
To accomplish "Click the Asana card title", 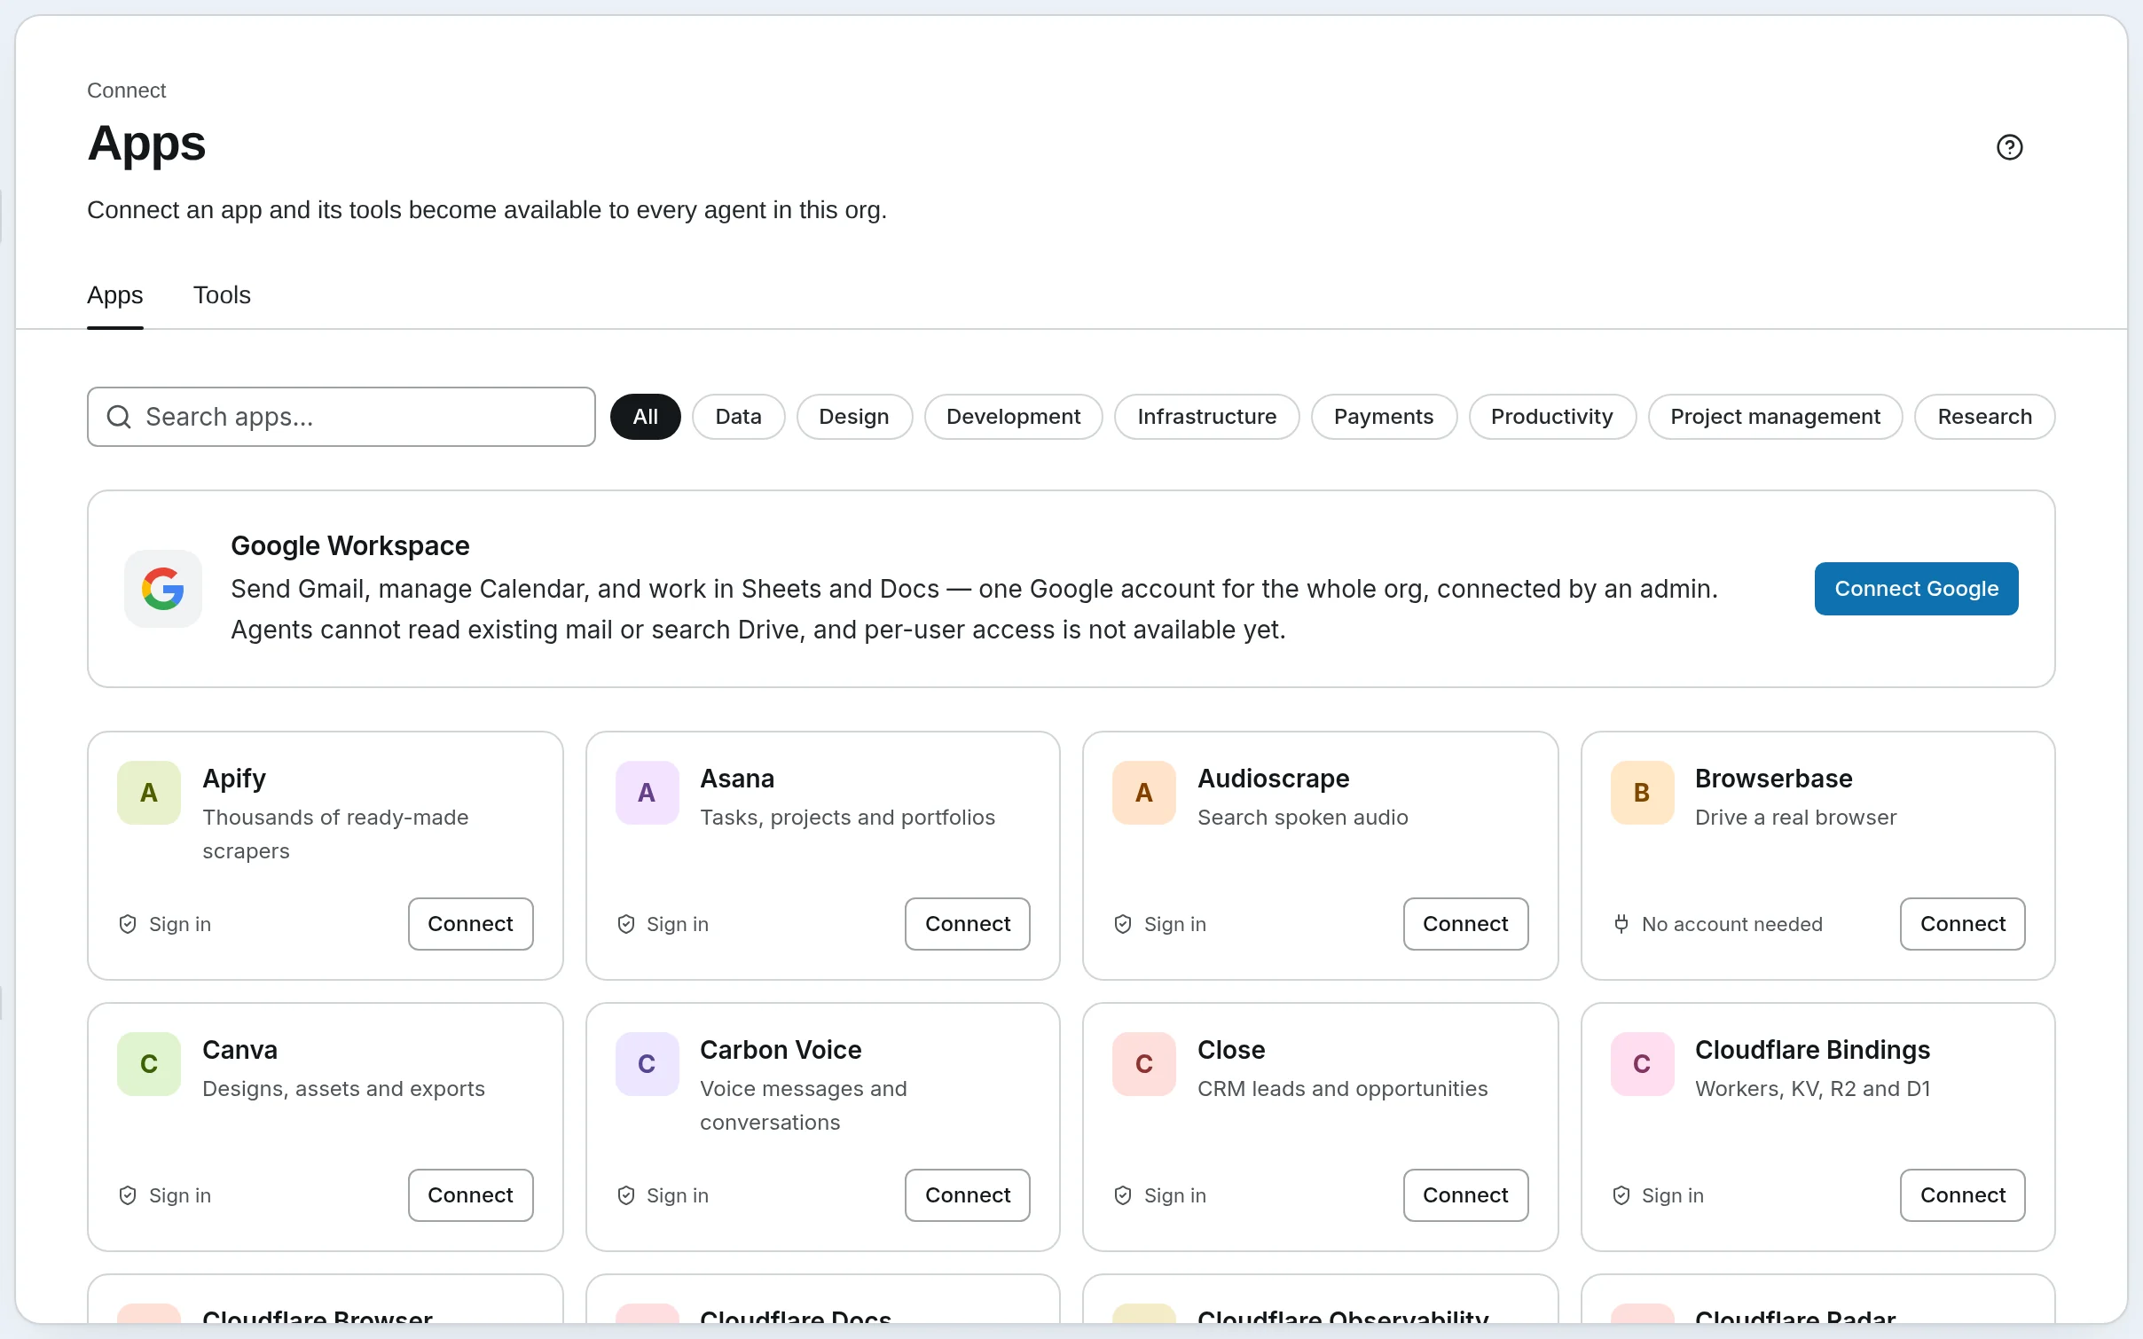I will [737, 779].
